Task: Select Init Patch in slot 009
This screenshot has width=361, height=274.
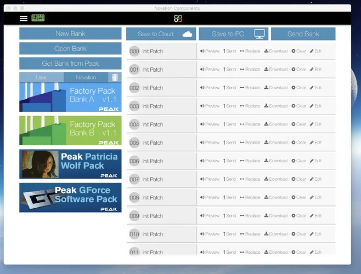Action: pyautogui.click(x=153, y=216)
